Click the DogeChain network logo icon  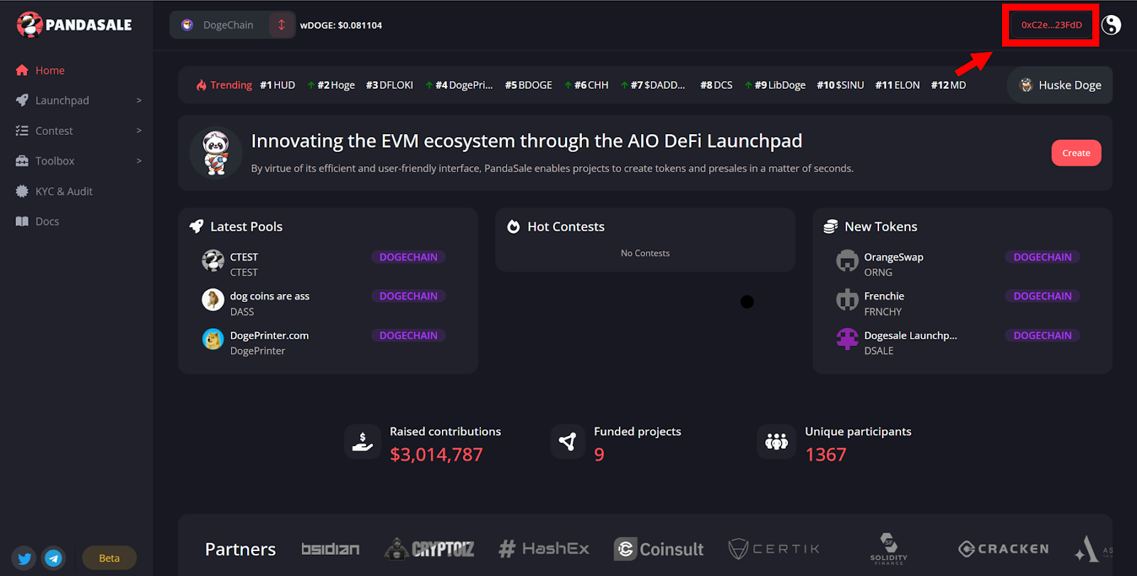[x=188, y=25]
